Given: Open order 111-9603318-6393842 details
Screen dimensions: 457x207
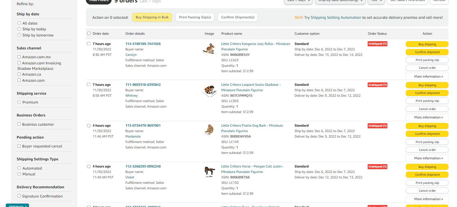Looking at the screenshot, I should coord(143,85).
